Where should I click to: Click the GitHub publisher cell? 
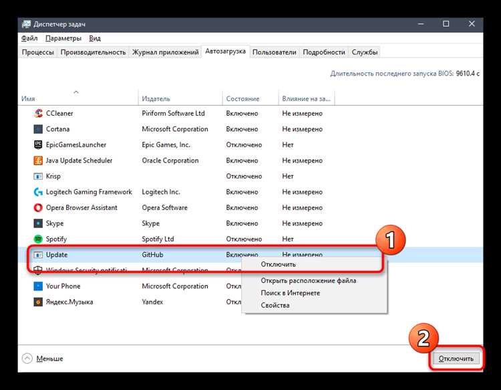coord(152,255)
